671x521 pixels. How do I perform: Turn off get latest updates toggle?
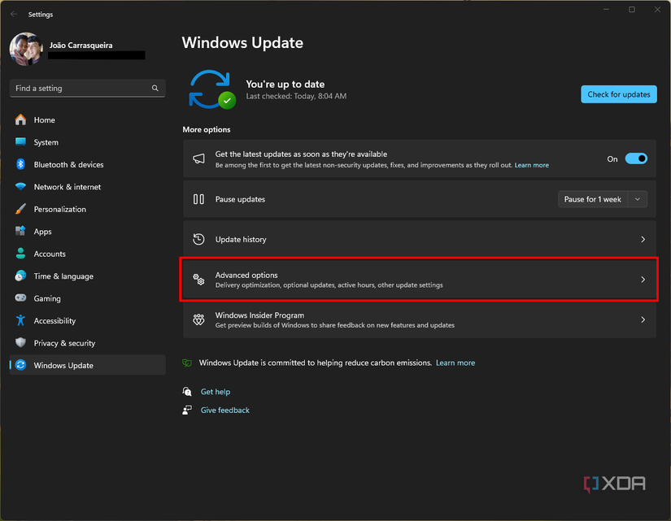coord(636,158)
